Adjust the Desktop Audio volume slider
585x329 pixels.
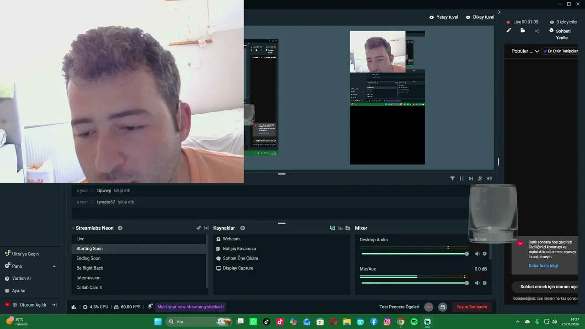click(414, 254)
